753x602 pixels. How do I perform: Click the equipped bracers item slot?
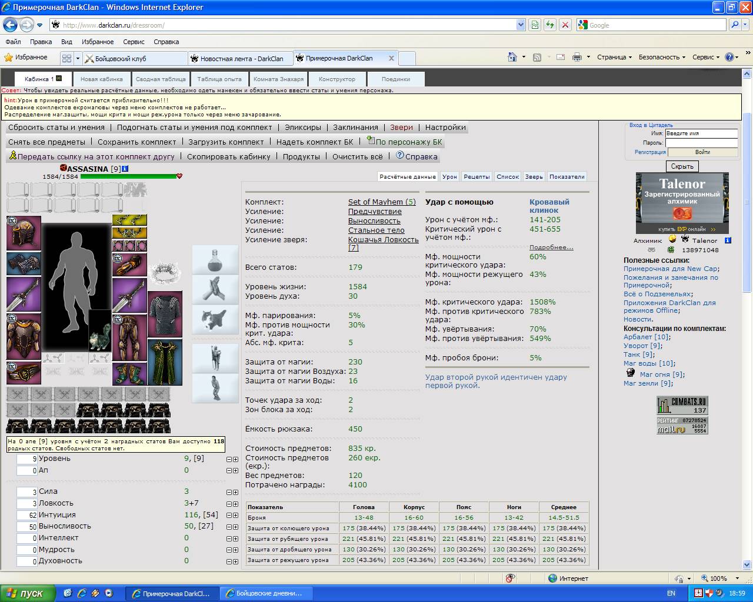pyautogui.click(x=24, y=264)
